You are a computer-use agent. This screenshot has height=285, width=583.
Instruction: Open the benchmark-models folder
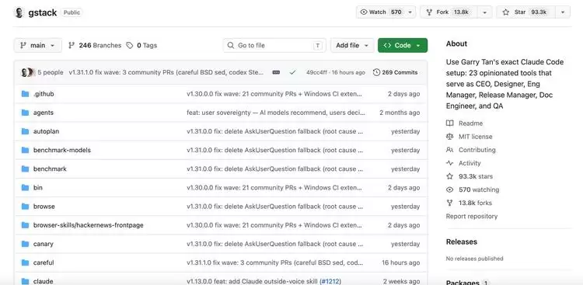(62, 150)
